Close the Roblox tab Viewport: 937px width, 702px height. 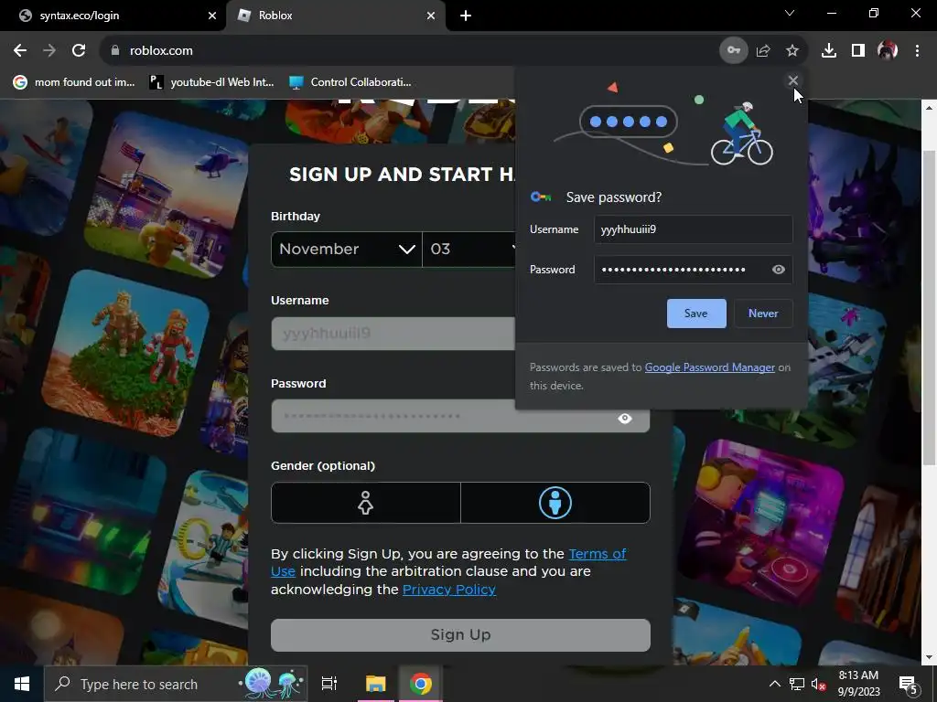pyautogui.click(x=431, y=16)
